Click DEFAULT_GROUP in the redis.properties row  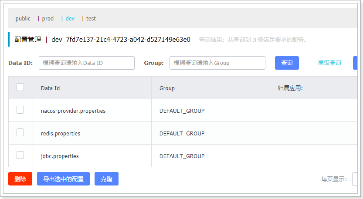182,133
